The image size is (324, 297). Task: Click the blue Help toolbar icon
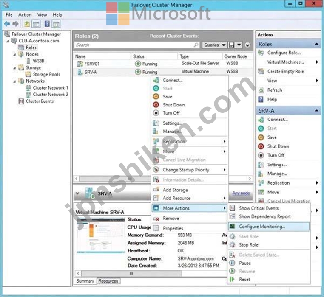pos(47,24)
